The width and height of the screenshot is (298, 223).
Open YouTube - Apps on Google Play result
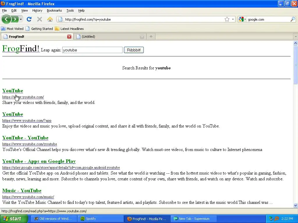[39, 161]
